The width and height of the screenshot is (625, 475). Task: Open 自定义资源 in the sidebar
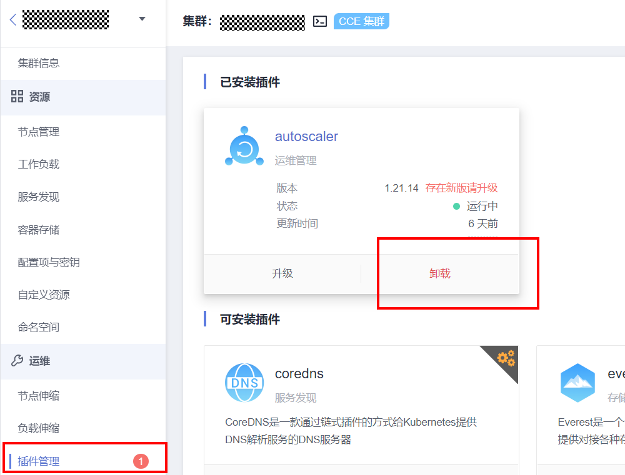coord(44,295)
